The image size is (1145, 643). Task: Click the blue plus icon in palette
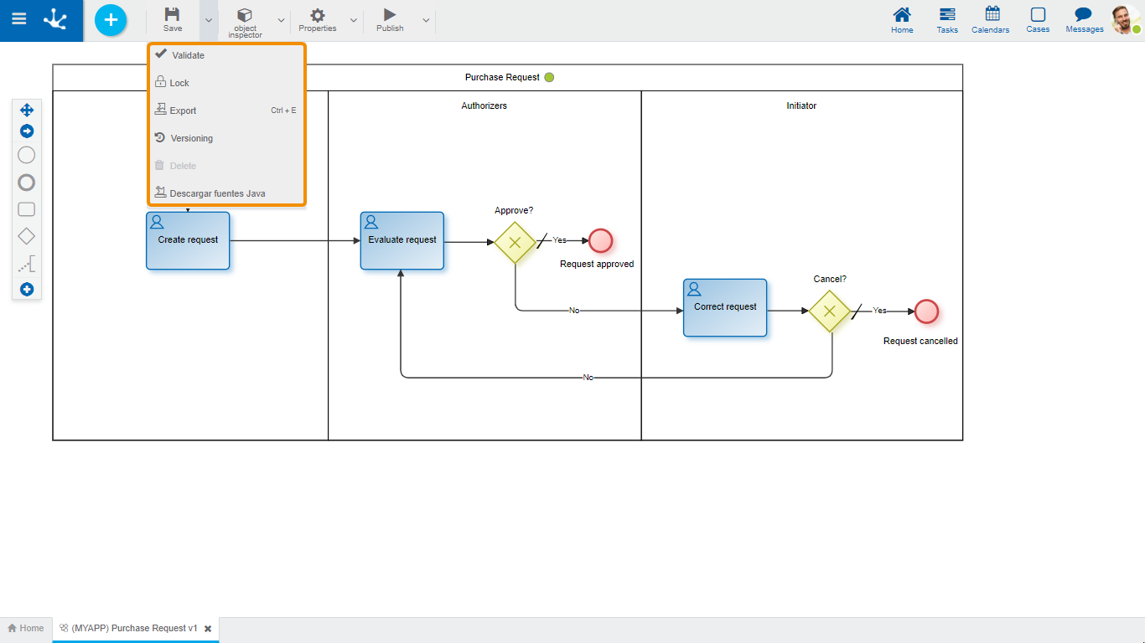27,290
